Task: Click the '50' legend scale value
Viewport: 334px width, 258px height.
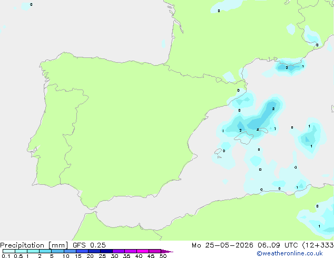Action: pos(163,256)
